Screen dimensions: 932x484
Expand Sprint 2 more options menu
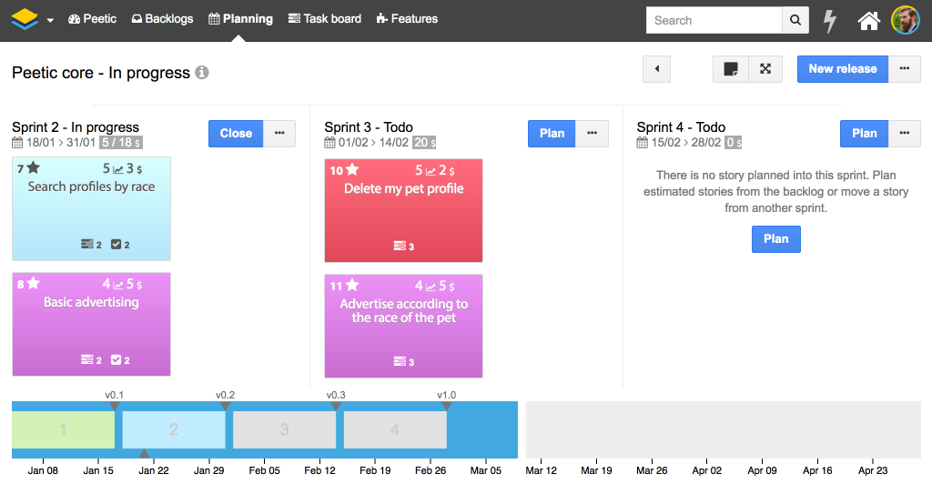[x=279, y=134]
